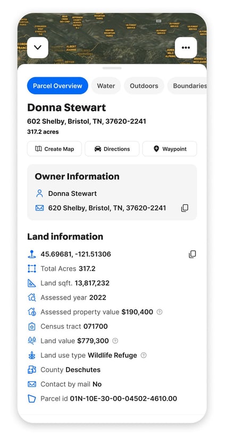Screen dimensions: 225x438
Task: Show help for Land value
Action: coord(115,341)
